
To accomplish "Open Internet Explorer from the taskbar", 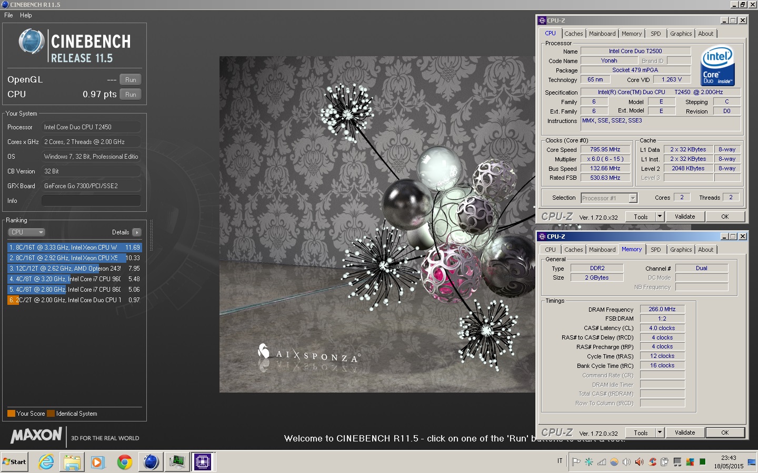I will coord(46,462).
